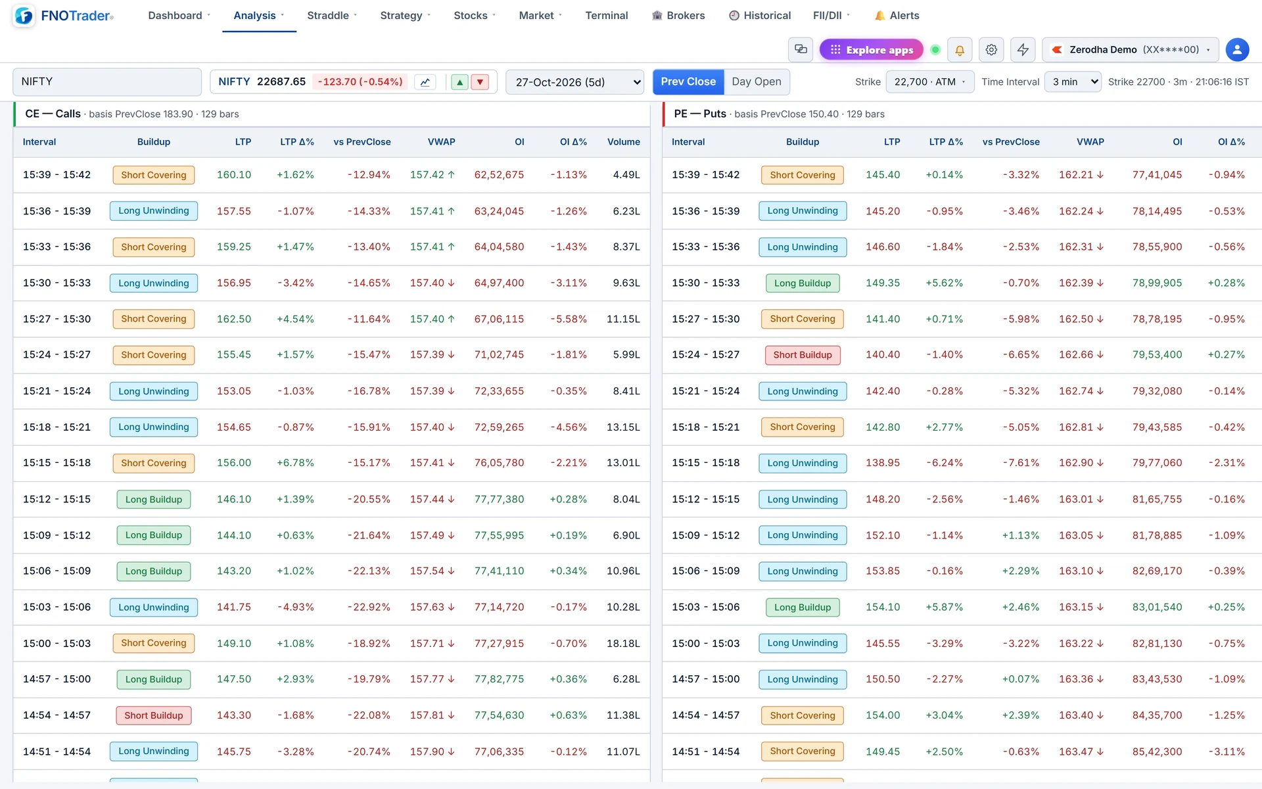Open the user profile avatar

(1237, 49)
